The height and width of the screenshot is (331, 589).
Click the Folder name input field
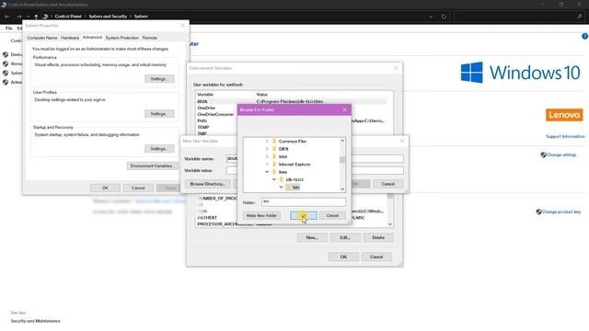click(303, 201)
